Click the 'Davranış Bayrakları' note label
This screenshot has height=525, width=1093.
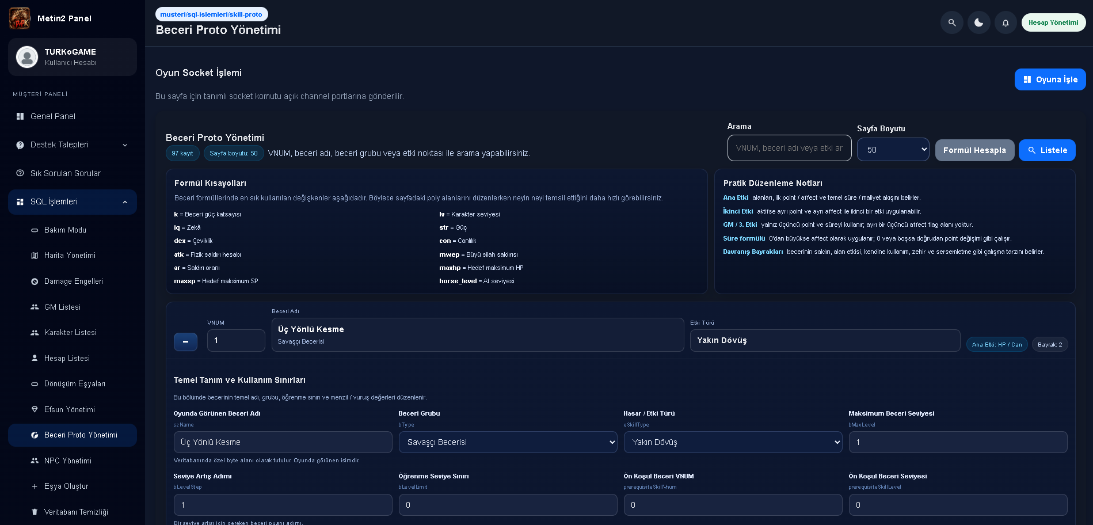[753, 252]
